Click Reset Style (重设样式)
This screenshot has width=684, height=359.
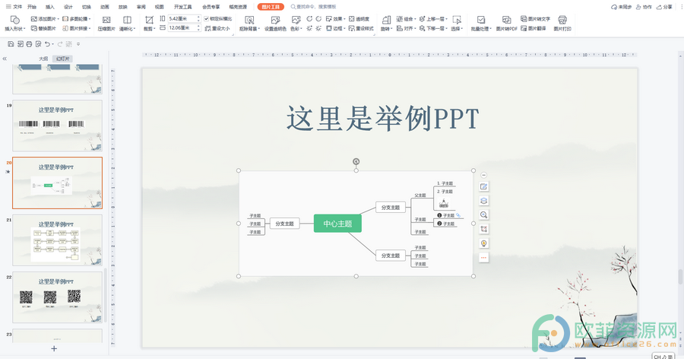[x=361, y=28]
